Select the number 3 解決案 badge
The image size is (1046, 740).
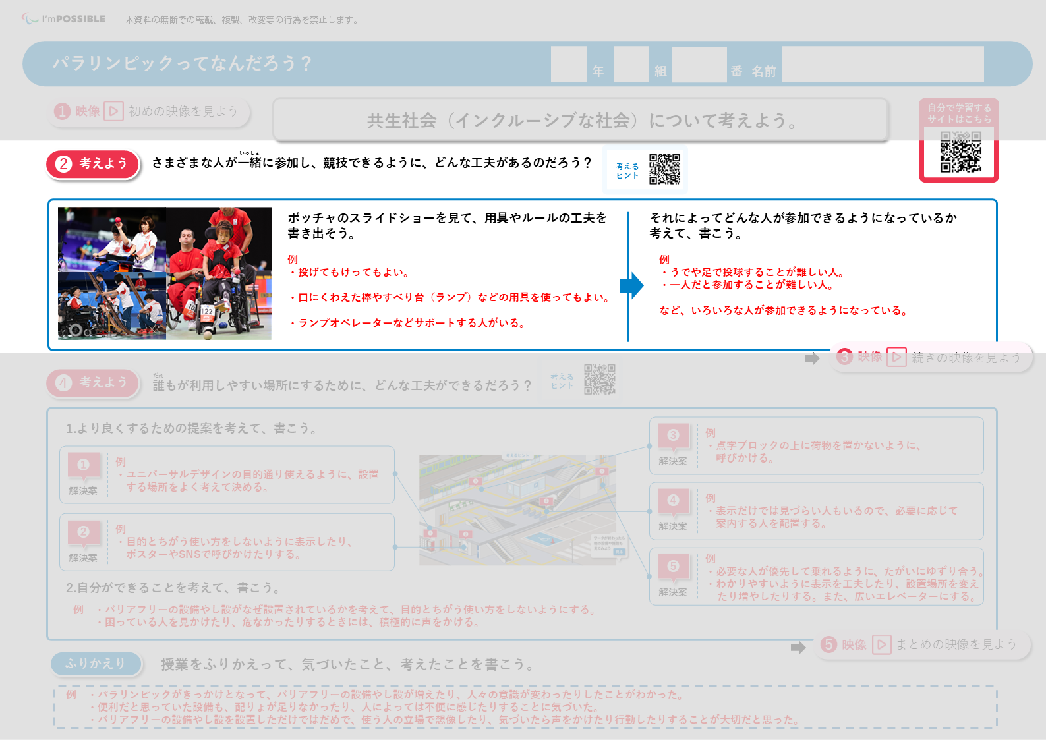click(x=673, y=436)
